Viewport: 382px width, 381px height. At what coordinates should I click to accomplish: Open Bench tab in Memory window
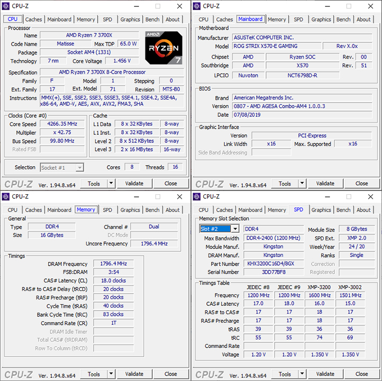click(152, 210)
